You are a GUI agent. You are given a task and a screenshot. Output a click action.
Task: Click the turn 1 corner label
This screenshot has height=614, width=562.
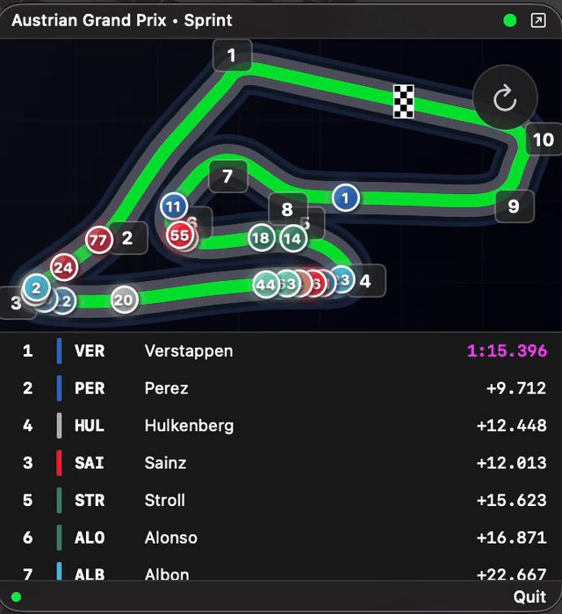coord(232,55)
